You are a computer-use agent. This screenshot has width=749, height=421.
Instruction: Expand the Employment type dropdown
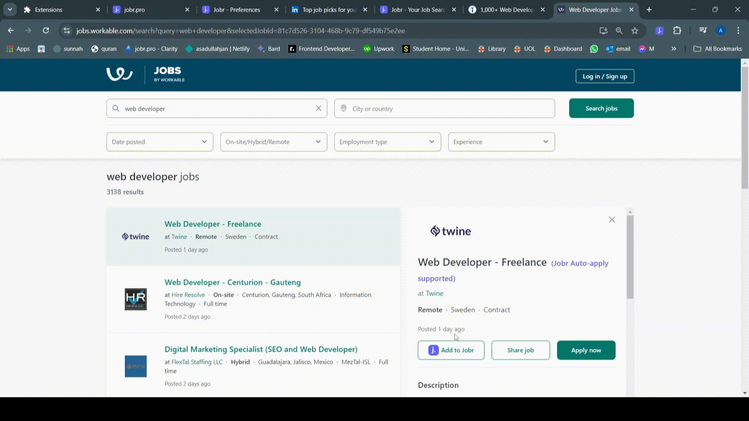point(388,142)
